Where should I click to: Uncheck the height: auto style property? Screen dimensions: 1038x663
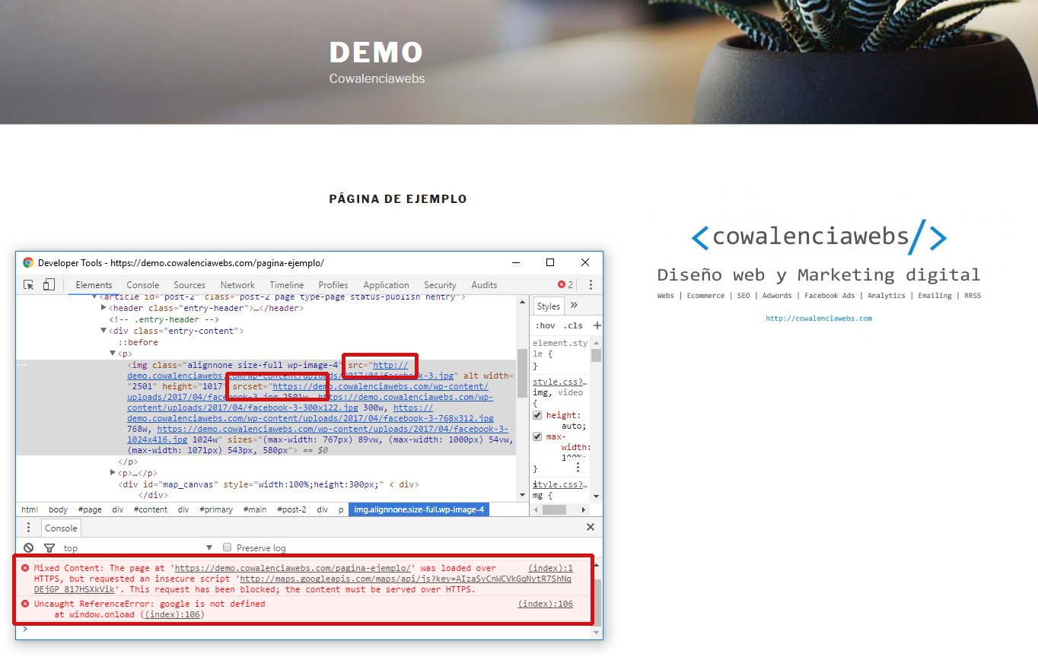point(537,416)
